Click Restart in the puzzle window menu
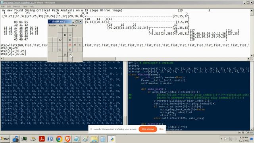This screenshot has width=254, height=143. 53,25
